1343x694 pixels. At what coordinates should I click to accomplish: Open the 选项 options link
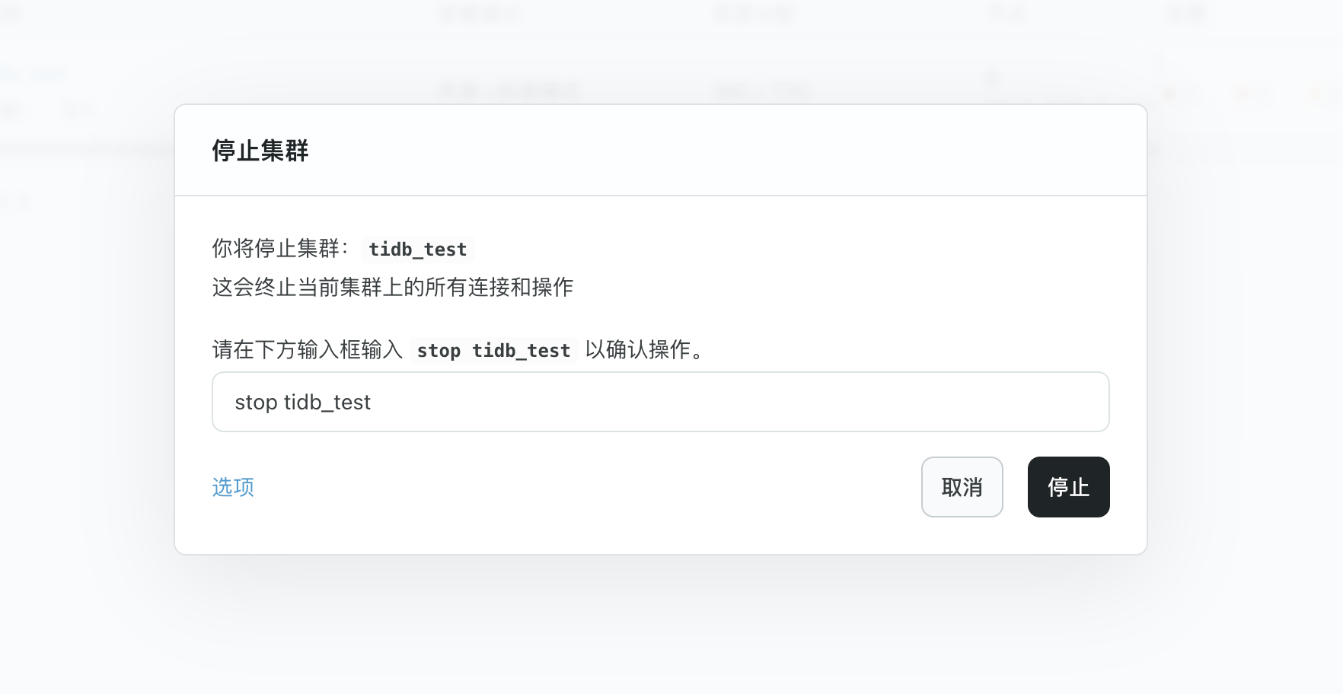click(x=232, y=487)
